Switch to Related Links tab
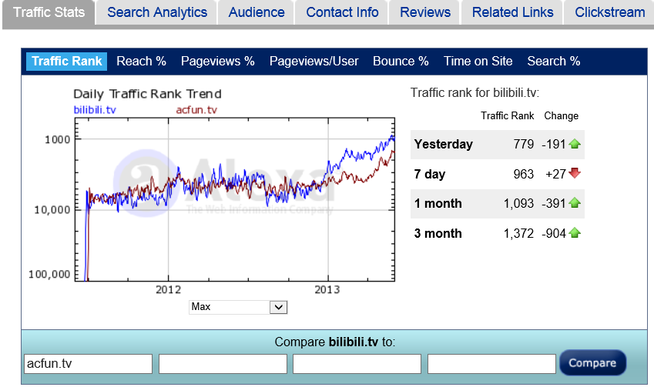The image size is (654, 387). [512, 12]
